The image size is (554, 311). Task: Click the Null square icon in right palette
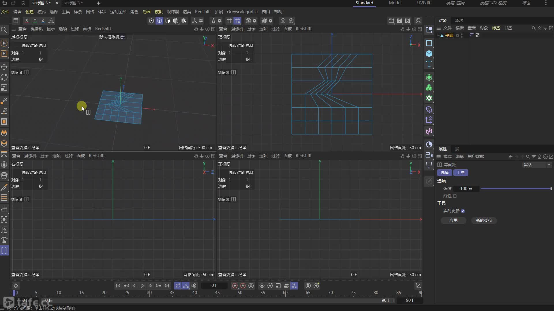pyautogui.click(x=429, y=43)
